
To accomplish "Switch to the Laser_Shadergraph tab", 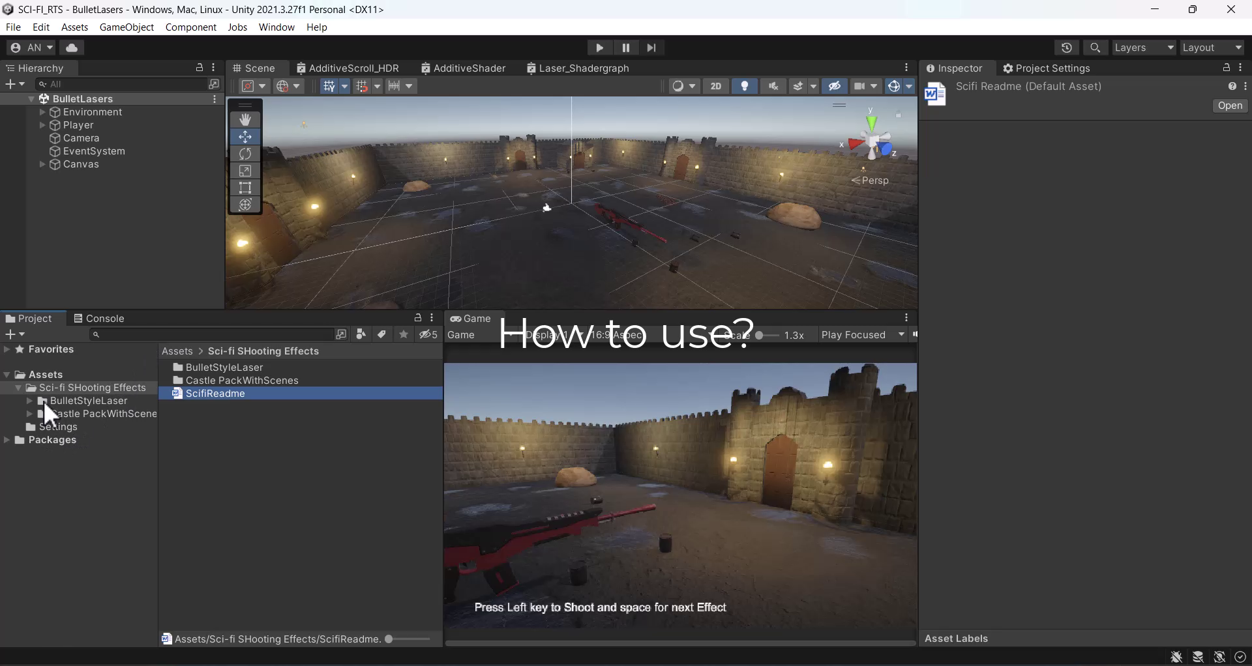I will (x=578, y=68).
